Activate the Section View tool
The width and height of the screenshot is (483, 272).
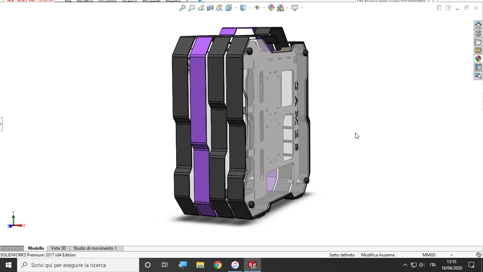(210, 8)
